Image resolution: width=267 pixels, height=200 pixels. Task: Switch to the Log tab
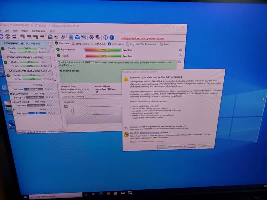(x=130, y=44)
